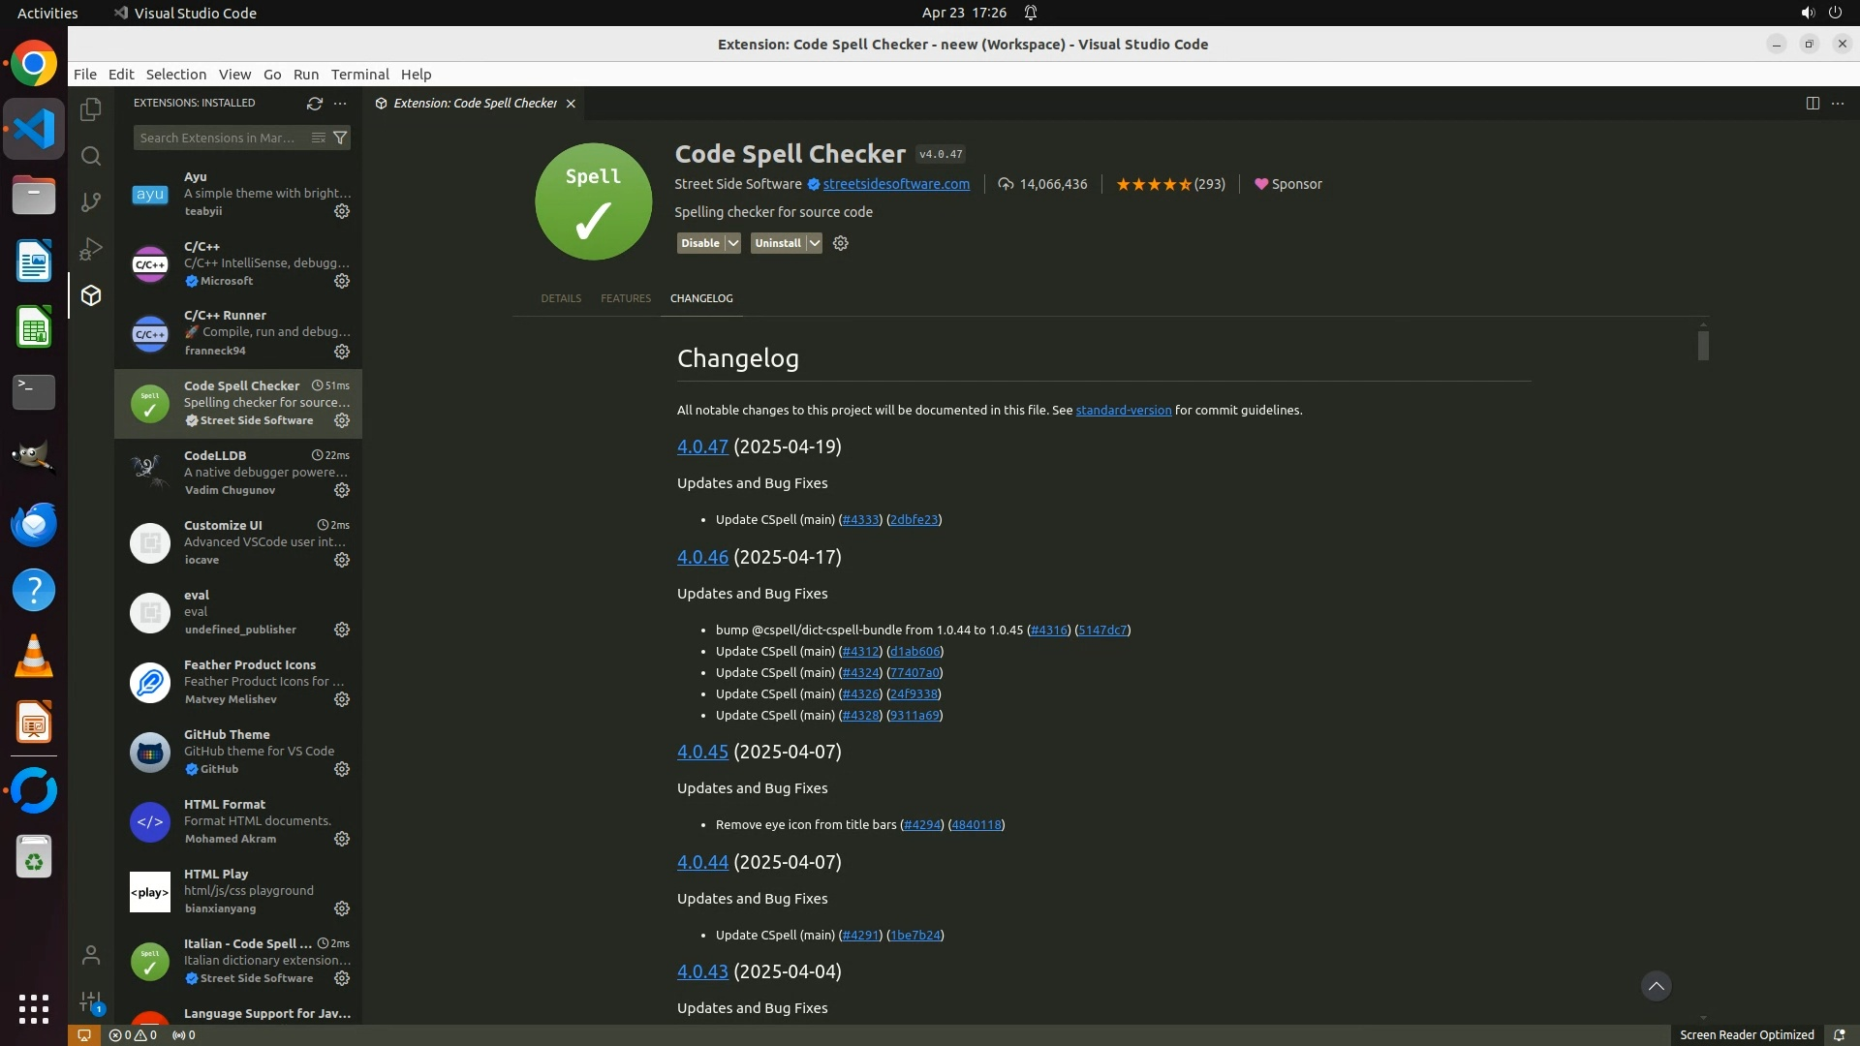Click the Search Extensions input field
This screenshot has height=1046, width=1860.
[221, 138]
